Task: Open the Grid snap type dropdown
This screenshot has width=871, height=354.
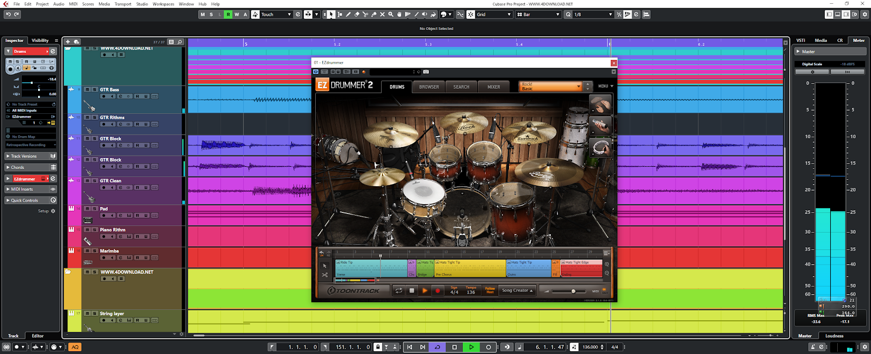Action: (494, 14)
